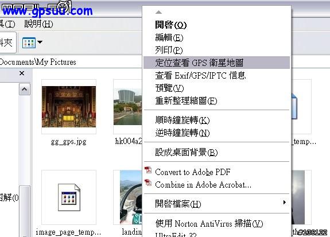
Task: Close the left side panel with X
Action: pos(22,73)
